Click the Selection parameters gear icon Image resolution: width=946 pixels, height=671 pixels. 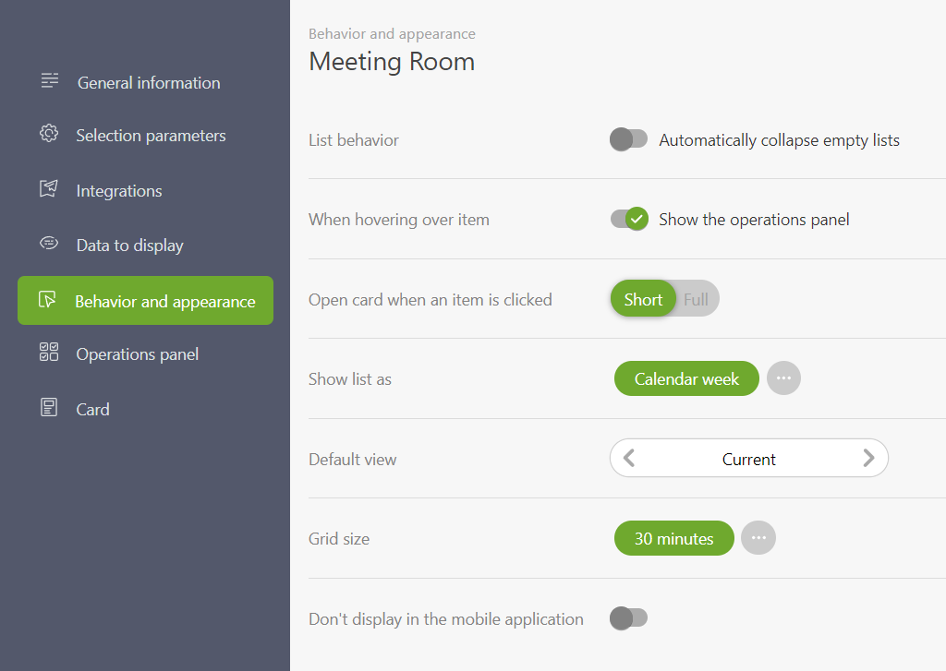[x=49, y=133]
